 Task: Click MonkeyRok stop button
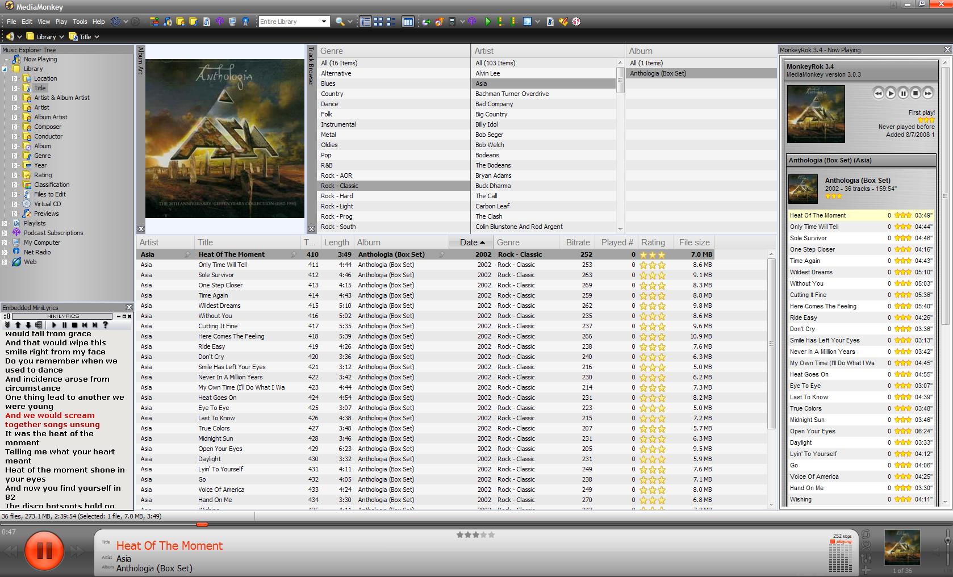pyautogui.click(x=916, y=93)
